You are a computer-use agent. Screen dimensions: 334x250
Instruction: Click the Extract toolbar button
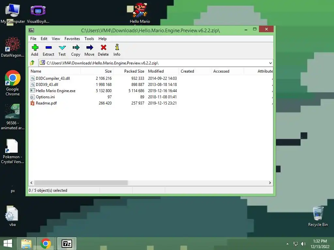48,50
